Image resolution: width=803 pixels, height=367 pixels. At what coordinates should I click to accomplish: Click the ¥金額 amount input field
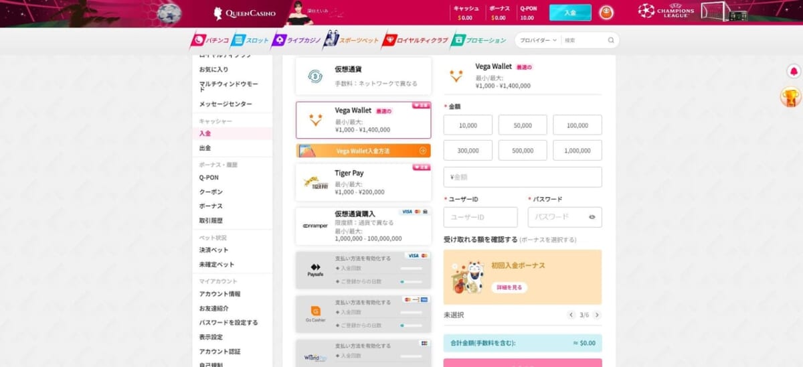(x=523, y=177)
